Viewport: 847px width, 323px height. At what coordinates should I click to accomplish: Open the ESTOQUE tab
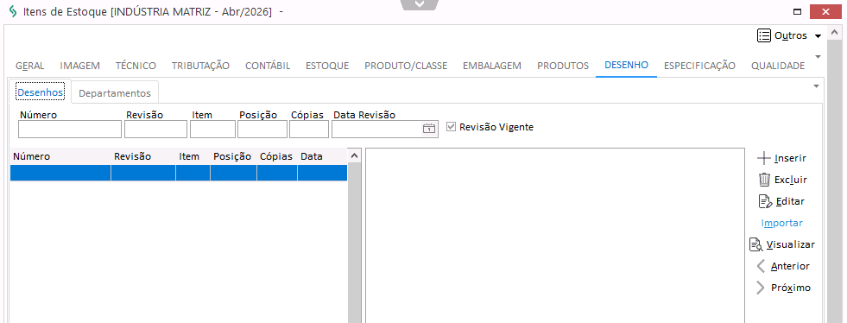(327, 66)
